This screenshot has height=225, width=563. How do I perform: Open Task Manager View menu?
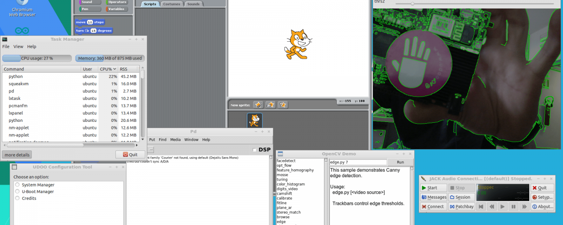(18, 46)
